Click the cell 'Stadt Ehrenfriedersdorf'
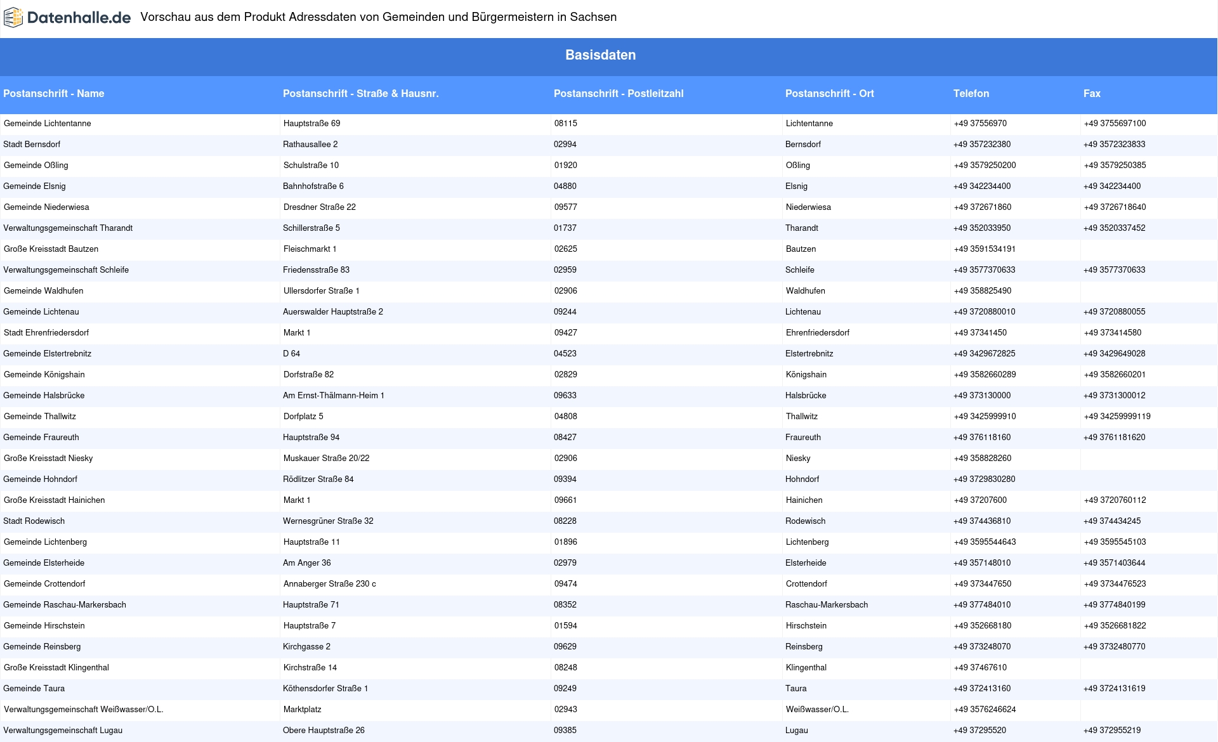The width and height of the screenshot is (1218, 742). point(46,333)
